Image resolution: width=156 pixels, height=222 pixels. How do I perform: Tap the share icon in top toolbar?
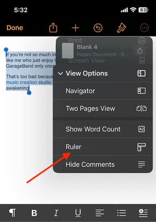click(53, 28)
